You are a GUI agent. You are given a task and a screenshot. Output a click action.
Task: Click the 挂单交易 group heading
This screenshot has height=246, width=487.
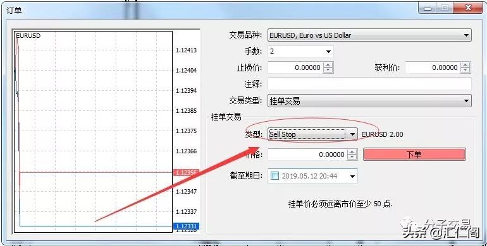tap(226, 117)
